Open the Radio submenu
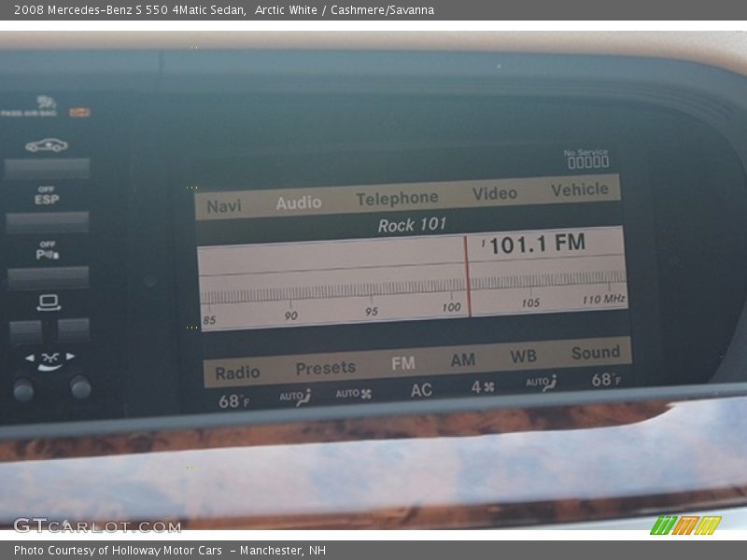This screenshot has height=560, width=747. click(x=237, y=372)
